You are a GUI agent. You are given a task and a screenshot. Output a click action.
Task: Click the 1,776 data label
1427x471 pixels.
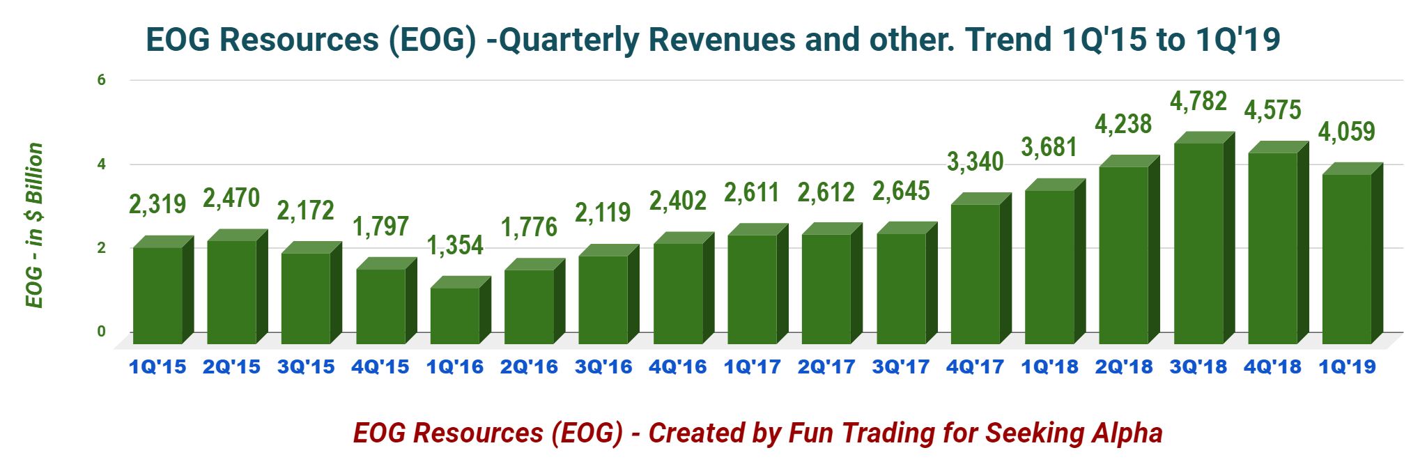pos(529,227)
